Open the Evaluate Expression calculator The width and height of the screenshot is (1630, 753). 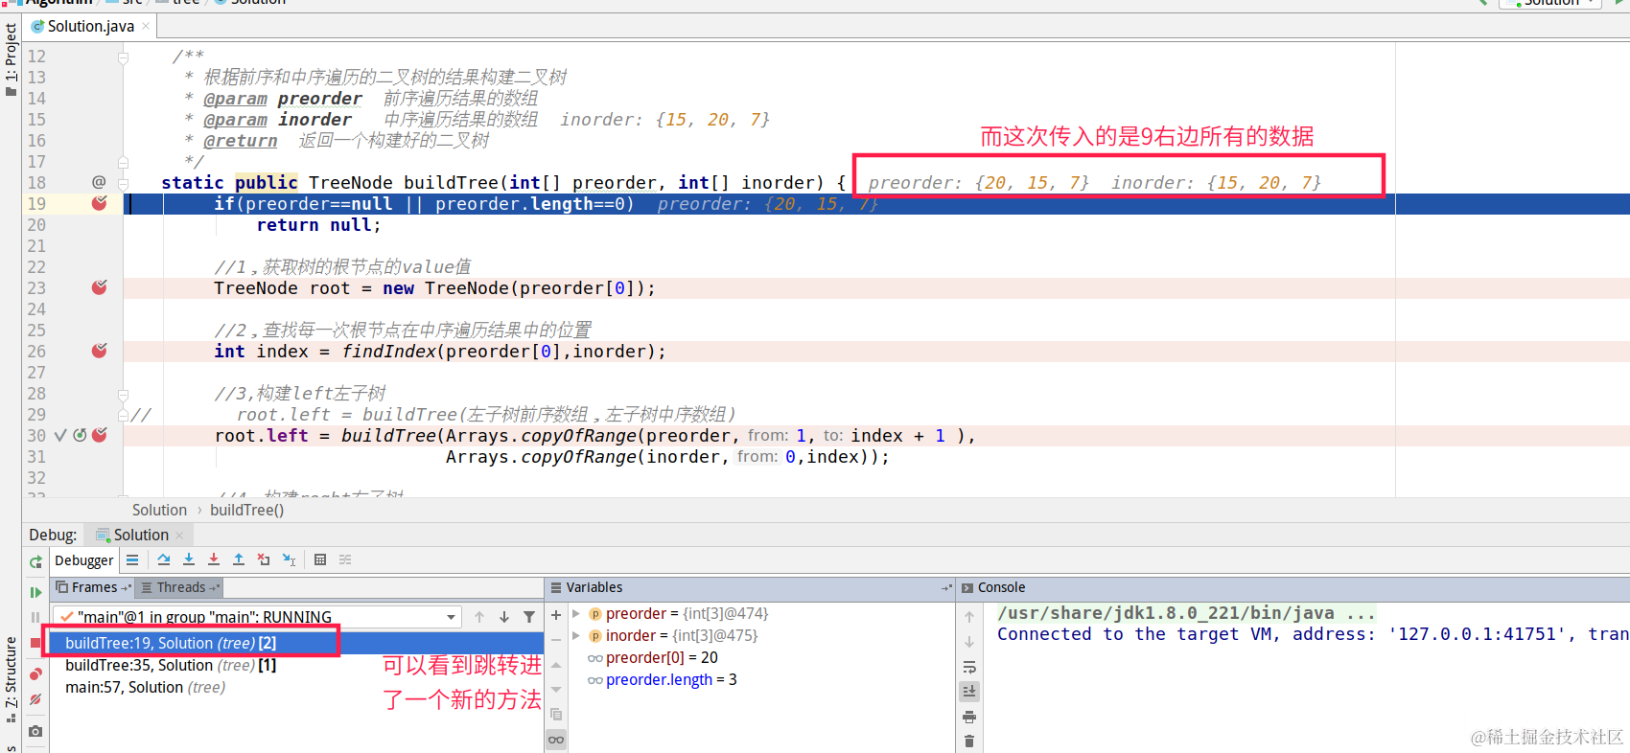click(x=320, y=560)
